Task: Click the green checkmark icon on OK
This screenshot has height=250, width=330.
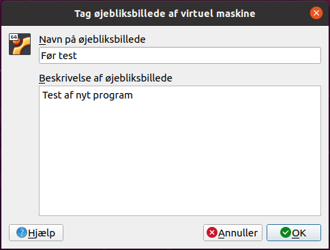Action: coord(286,232)
